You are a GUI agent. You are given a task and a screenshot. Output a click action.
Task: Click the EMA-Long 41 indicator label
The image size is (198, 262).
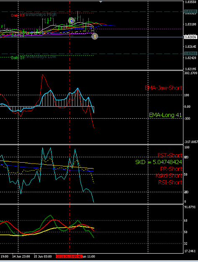coord(165,115)
